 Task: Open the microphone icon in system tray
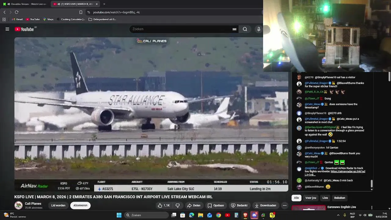pos(345,215)
